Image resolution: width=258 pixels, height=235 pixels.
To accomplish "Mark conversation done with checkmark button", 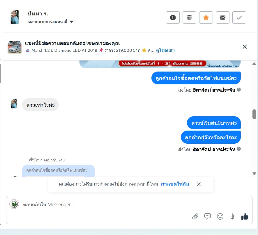I will [x=239, y=17].
